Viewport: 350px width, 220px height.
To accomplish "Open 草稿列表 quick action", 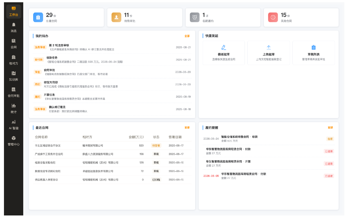I will pyautogui.click(x=314, y=53).
